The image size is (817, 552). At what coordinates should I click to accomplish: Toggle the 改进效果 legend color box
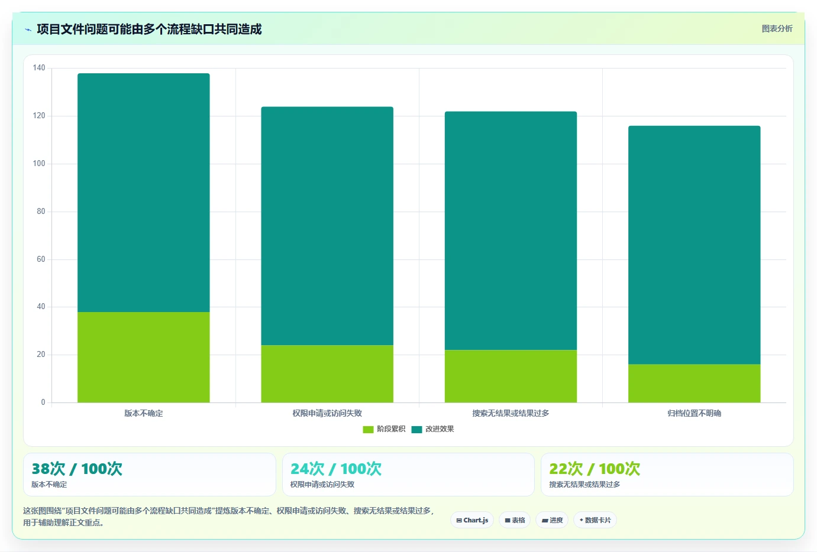coord(416,429)
